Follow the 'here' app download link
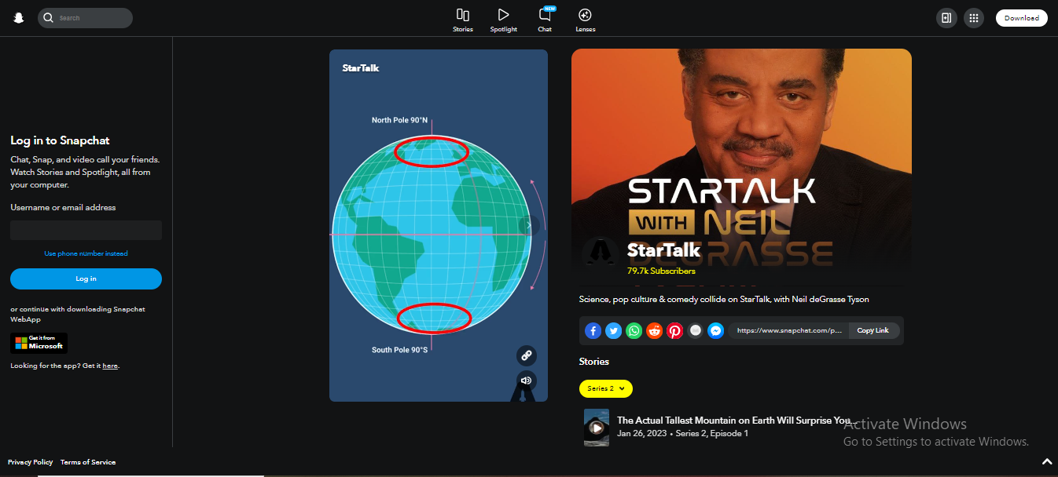Viewport: 1058px width, 477px height. (x=110, y=366)
